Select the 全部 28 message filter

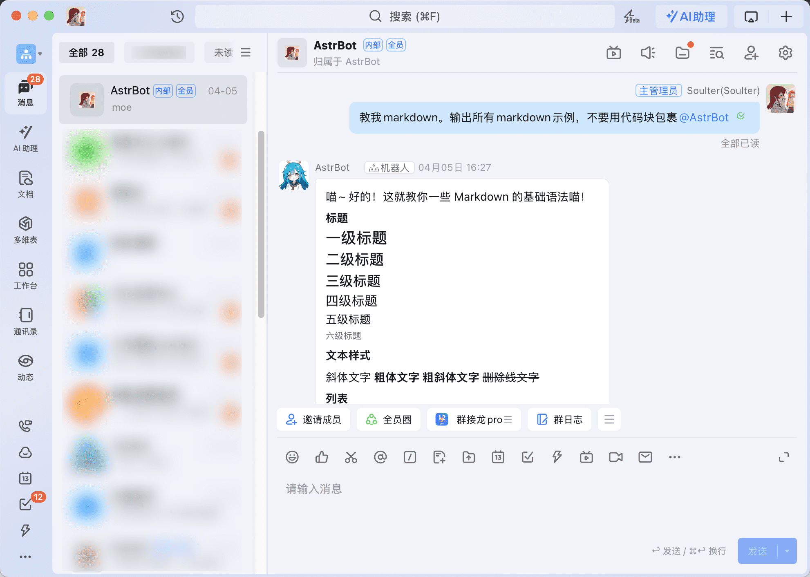pos(86,52)
